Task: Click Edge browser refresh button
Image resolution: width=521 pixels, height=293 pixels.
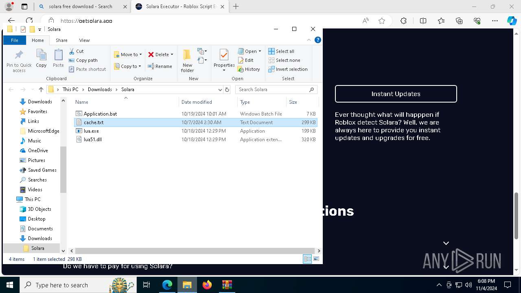Action: pos(29,21)
